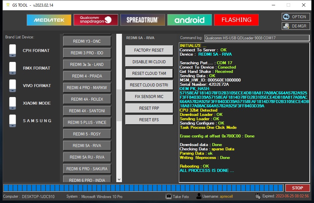Open the Spreadtrum chipset tab

click(143, 20)
